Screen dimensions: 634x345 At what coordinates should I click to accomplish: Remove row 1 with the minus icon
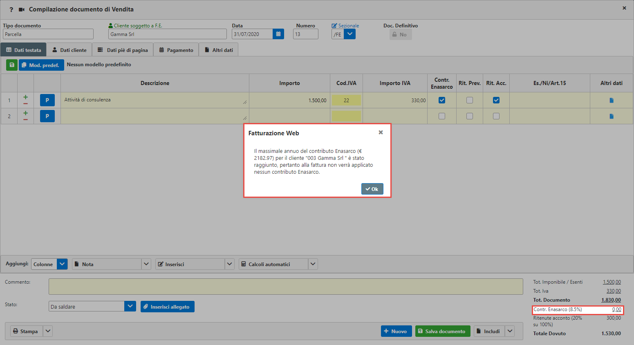25,104
